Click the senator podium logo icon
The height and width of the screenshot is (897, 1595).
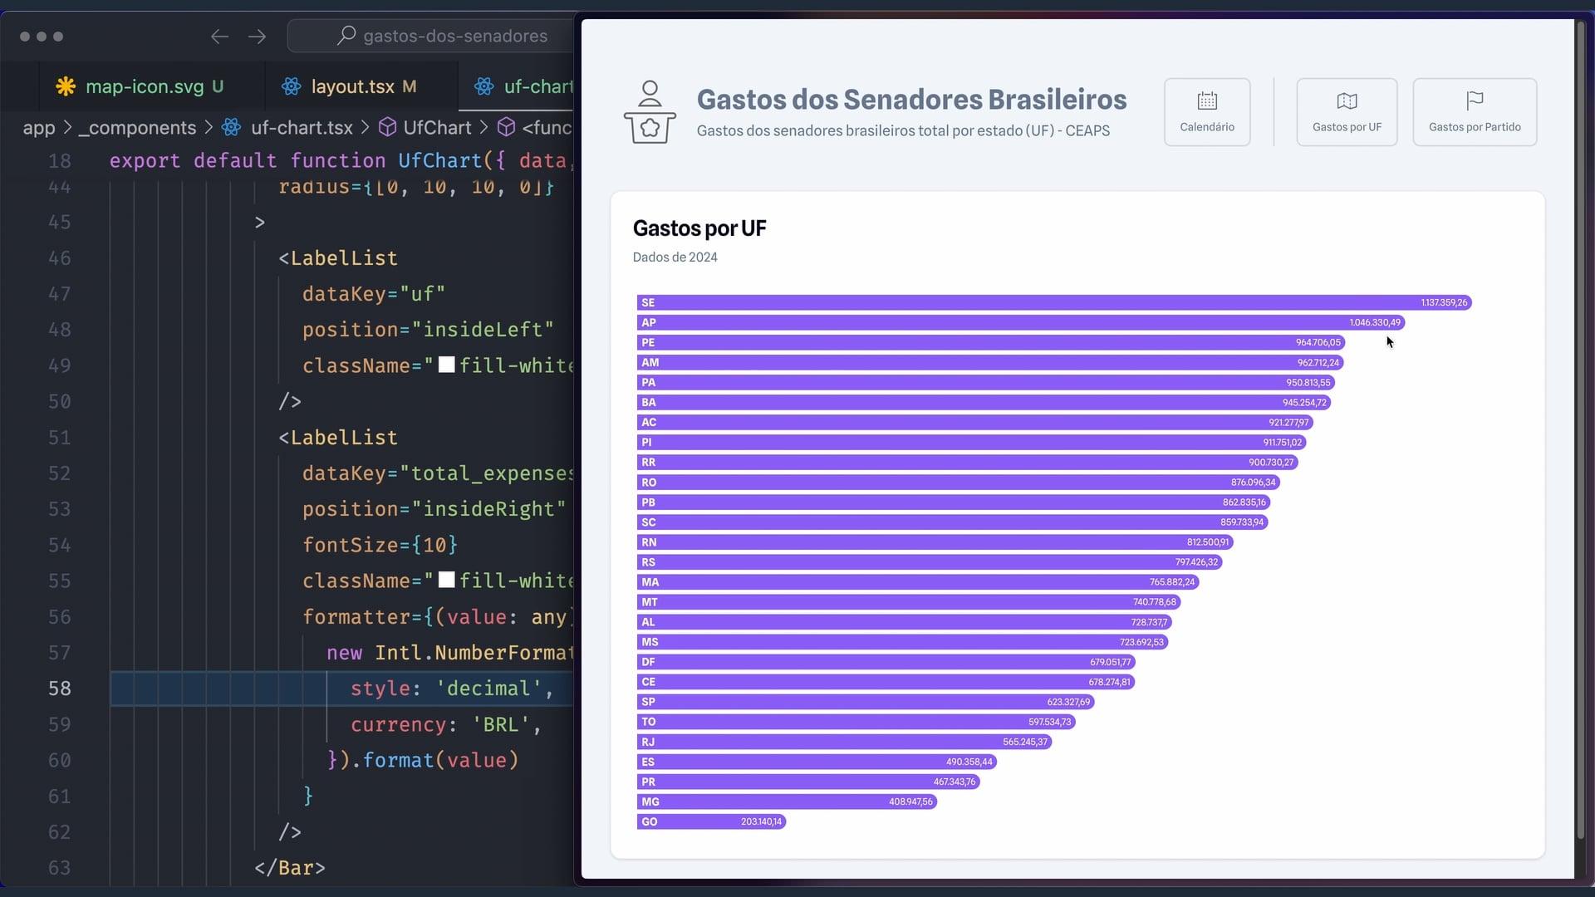click(650, 112)
